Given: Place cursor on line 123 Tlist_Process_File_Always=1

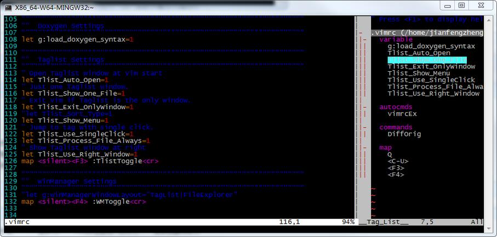Looking at the screenshot, I should coord(86,141).
